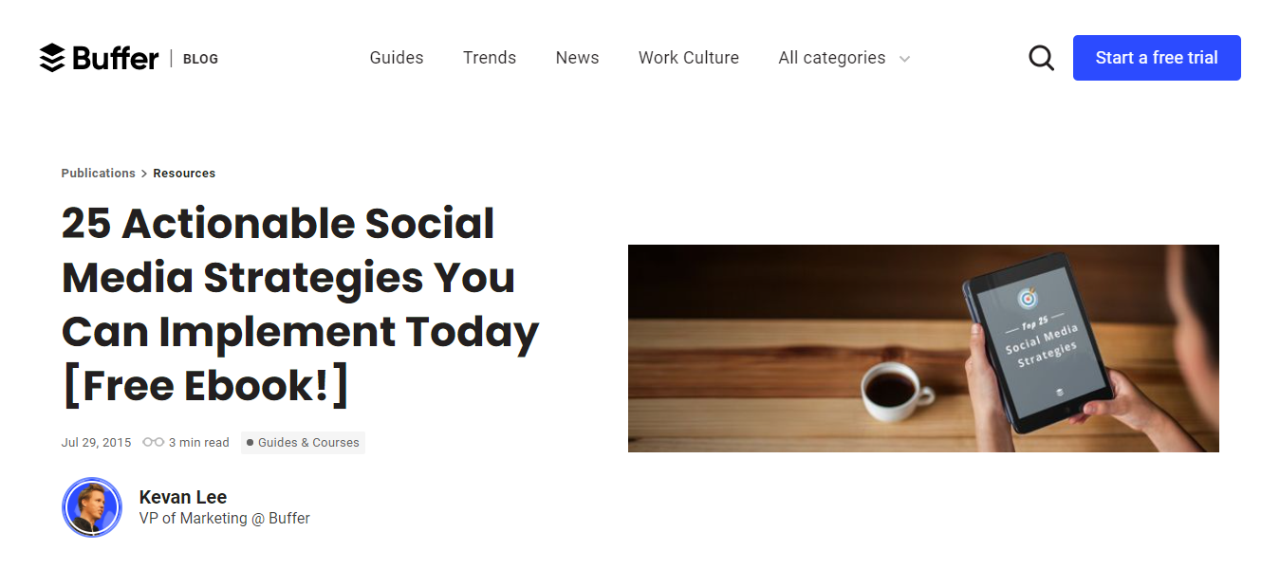Open search with the magnifying glass icon
1280x569 pixels.
(1041, 58)
